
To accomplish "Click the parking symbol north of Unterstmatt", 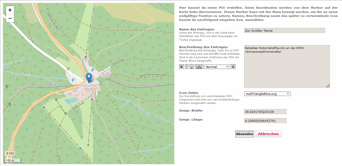I will pyautogui.click(x=92, y=70).
